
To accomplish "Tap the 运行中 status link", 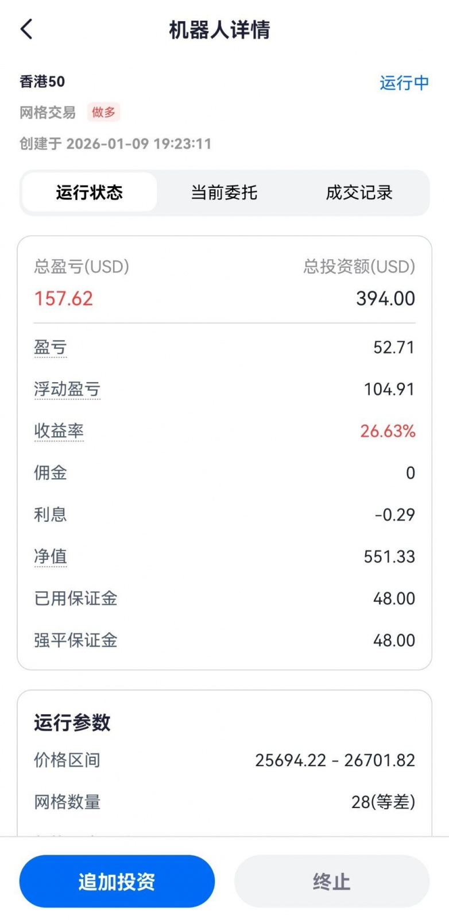I will (404, 83).
